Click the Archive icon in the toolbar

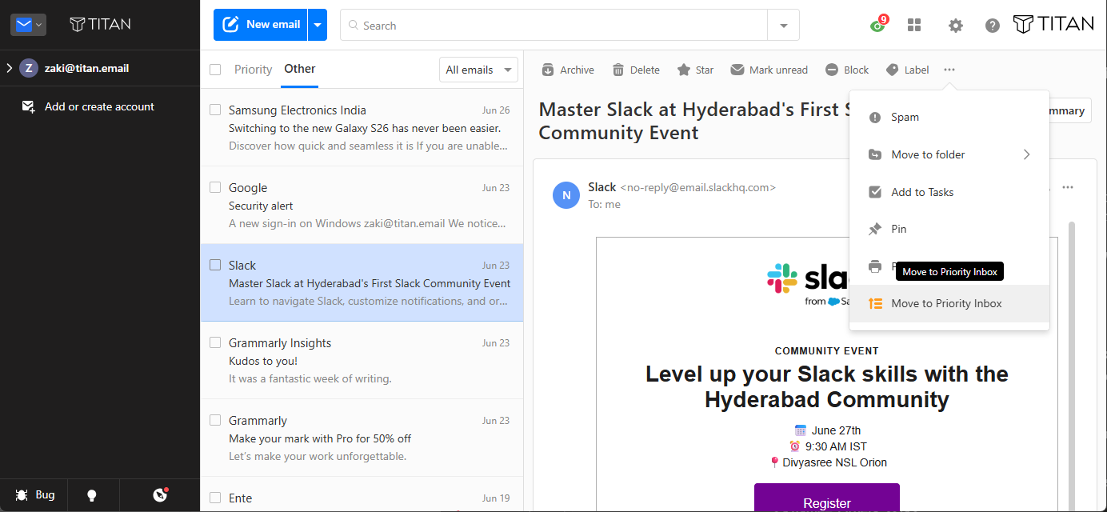[x=548, y=70]
